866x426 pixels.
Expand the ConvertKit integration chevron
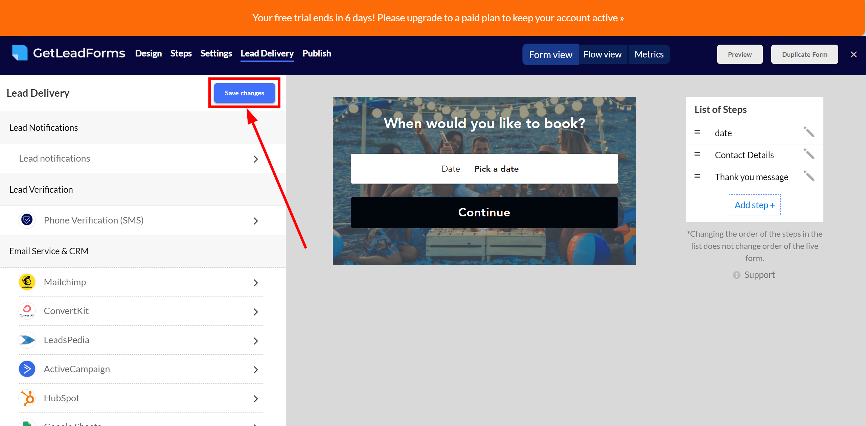click(256, 312)
